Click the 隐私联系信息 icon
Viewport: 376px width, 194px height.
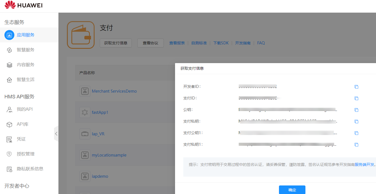[9, 169]
